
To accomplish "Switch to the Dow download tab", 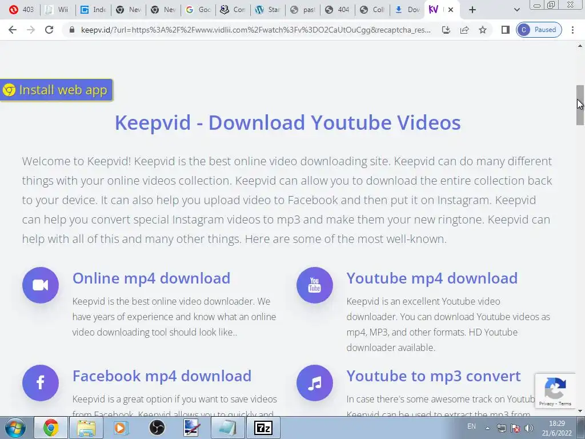I will 407,10.
